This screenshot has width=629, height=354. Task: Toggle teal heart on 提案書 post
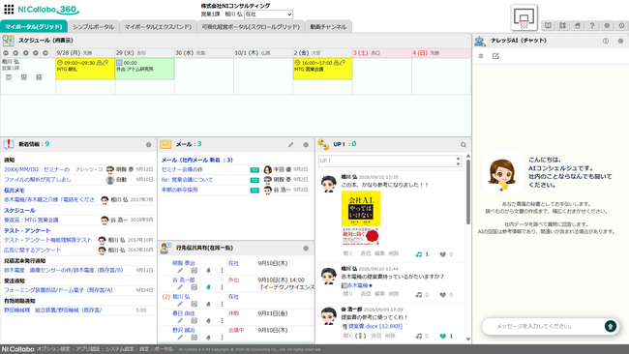(x=442, y=336)
